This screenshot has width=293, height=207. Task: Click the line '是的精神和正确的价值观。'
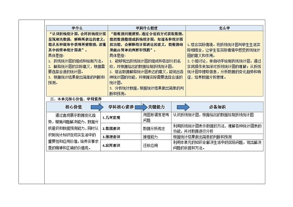[69, 148]
